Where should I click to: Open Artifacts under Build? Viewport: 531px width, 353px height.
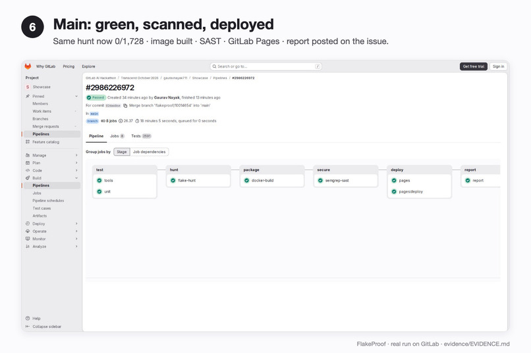point(40,216)
